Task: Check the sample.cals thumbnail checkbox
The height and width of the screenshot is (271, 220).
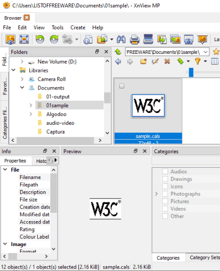Action: tap(122, 86)
